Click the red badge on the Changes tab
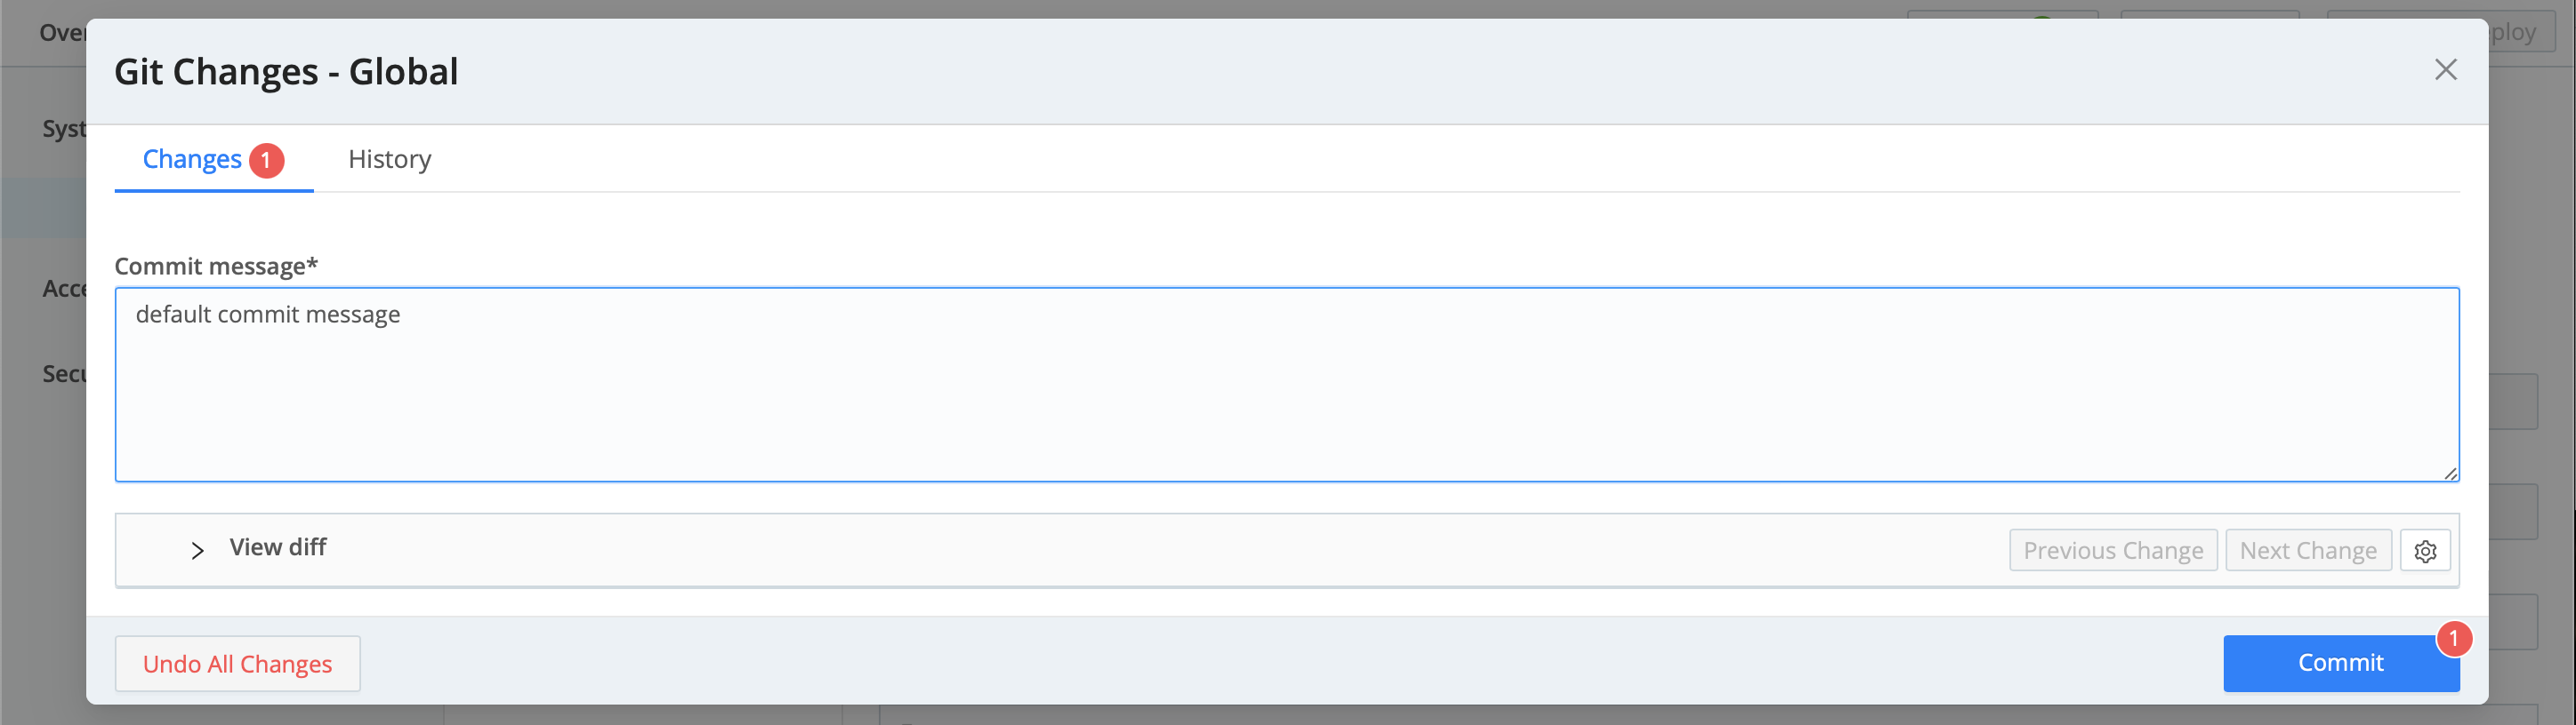The image size is (2576, 725). [266, 159]
